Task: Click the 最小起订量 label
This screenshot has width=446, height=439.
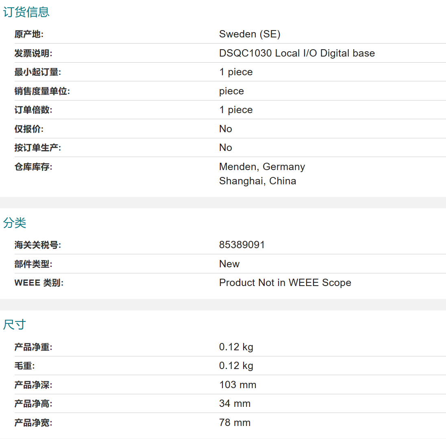Action: tap(37, 72)
